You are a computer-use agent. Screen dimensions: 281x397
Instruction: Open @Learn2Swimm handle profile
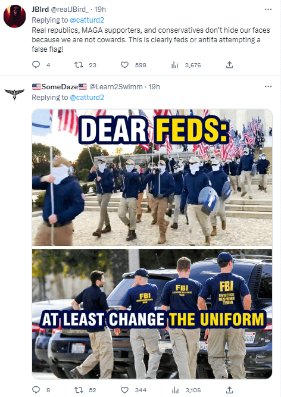116,87
